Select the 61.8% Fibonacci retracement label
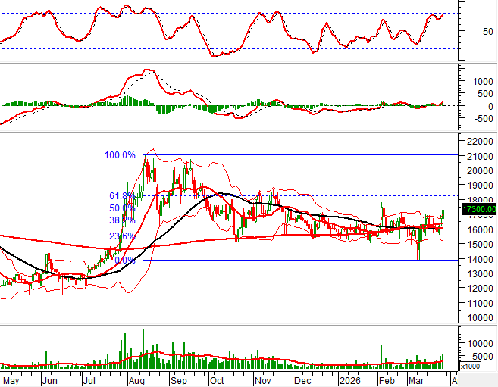The height and width of the screenshot is (387, 498). click(121, 195)
